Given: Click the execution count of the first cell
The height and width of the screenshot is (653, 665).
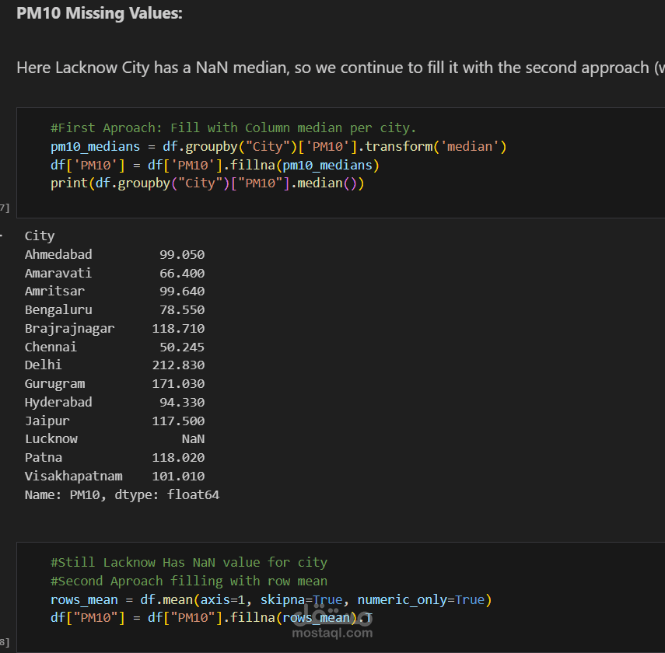Looking at the screenshot, I should pyautogui.click(x=5, y=208).
